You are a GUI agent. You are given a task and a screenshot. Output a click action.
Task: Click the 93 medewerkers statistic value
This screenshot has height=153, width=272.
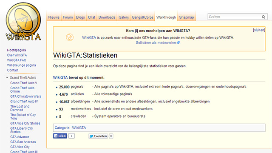click(61, 109)
